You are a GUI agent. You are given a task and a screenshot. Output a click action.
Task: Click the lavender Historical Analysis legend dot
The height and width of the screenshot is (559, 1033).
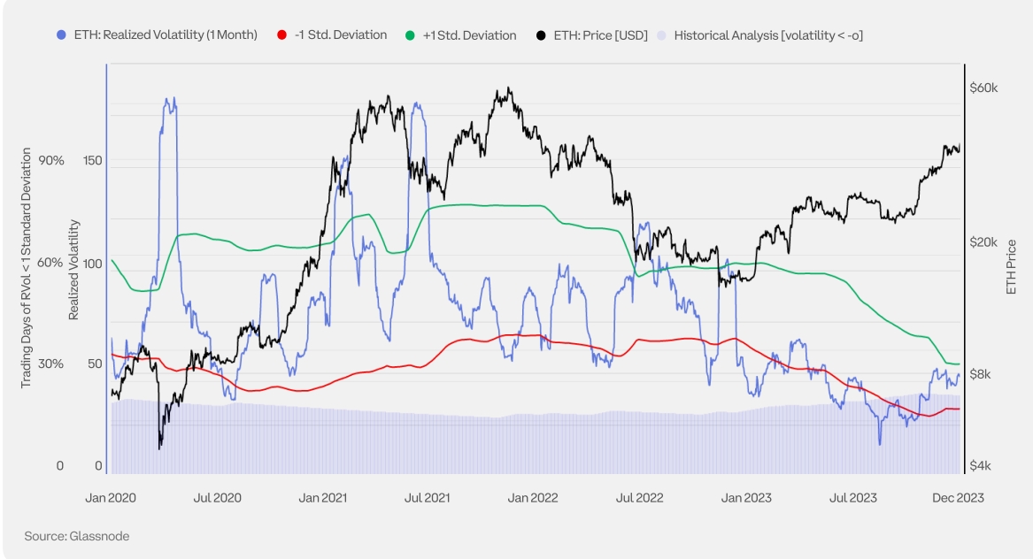tap(661, 34)
